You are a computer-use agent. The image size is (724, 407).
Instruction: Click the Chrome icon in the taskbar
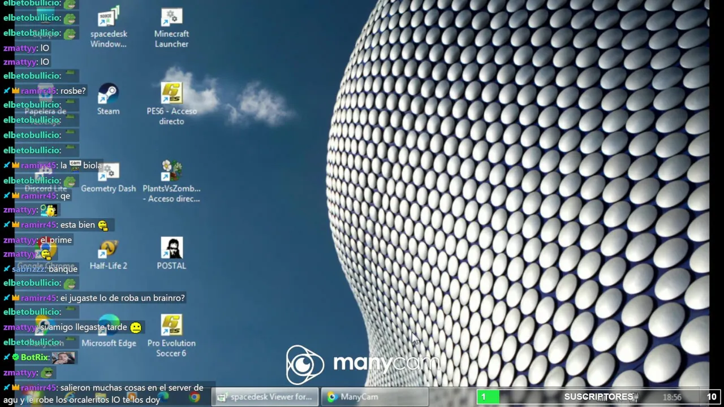point(194,397)
